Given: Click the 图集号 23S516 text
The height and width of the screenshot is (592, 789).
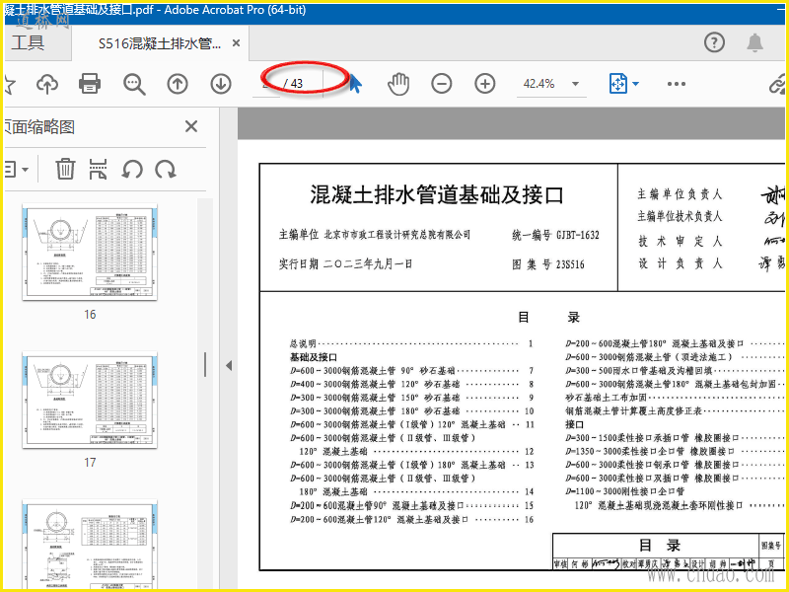Looking at the screenshot, I should pyautogui.click(x=548, y=264).
